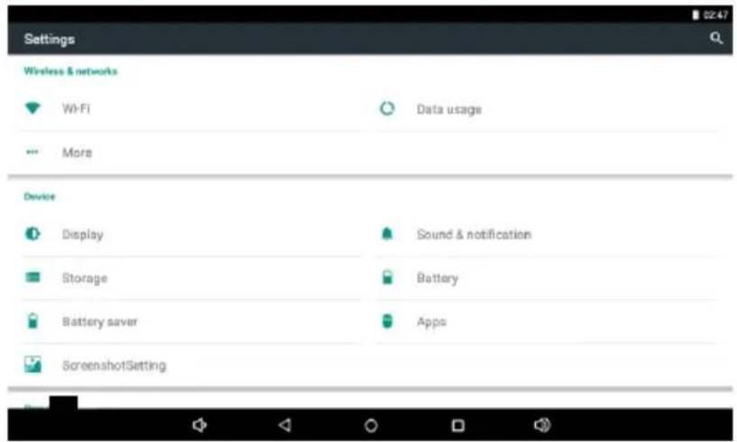
Task: Open the ScreenshotSetting entry
Action: click(192, 365)
